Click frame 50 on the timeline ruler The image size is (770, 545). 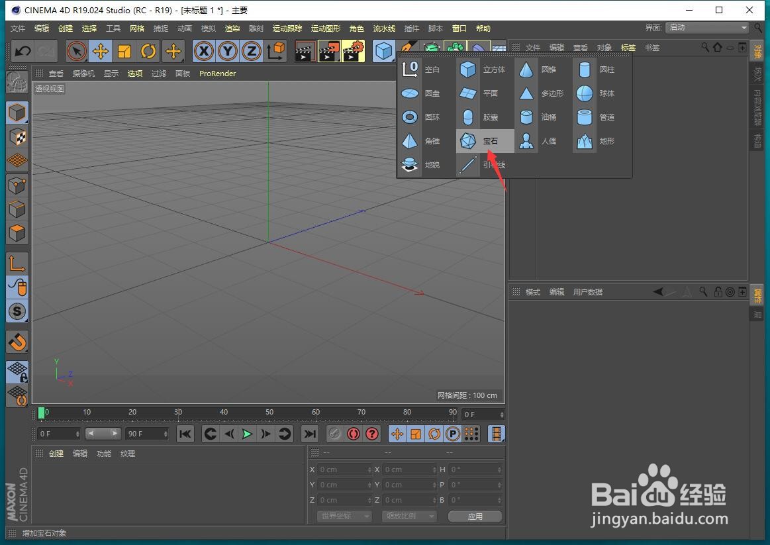[x=269, y=413]
